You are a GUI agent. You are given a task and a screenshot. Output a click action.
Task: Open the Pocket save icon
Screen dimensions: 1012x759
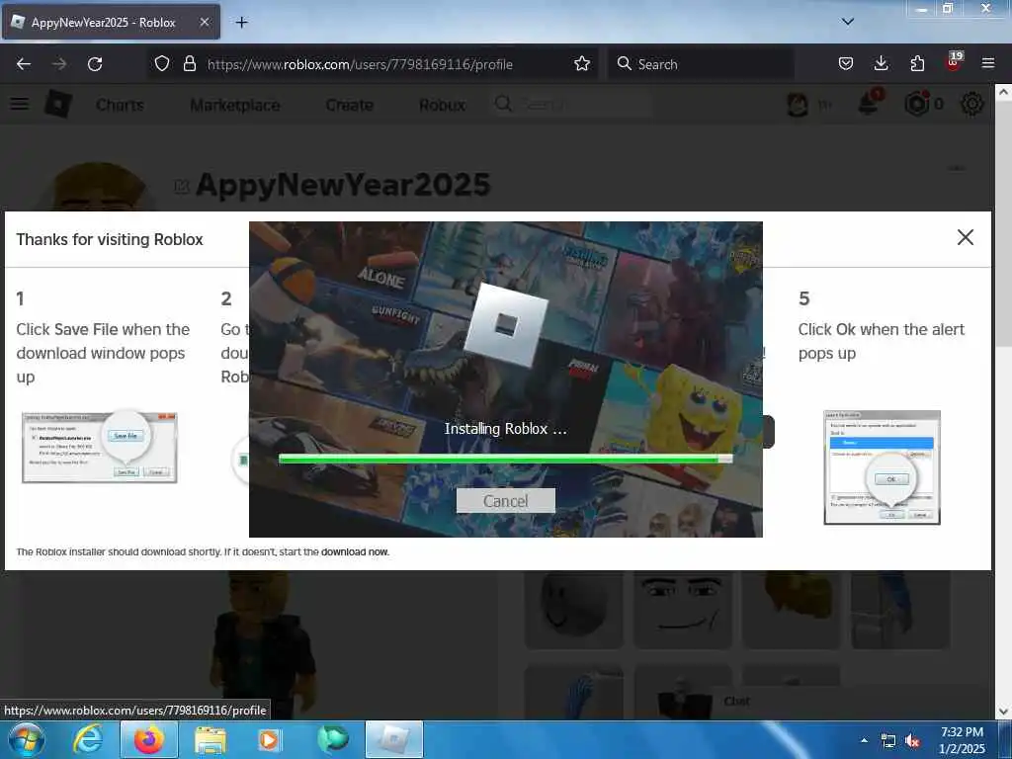tap(846, 64)
